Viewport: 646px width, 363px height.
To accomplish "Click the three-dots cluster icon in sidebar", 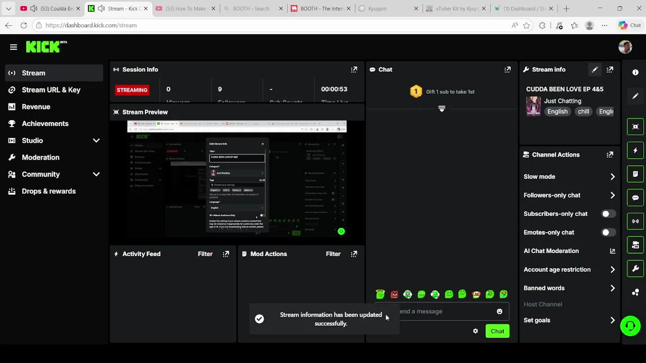I will [x=635, y=292].
